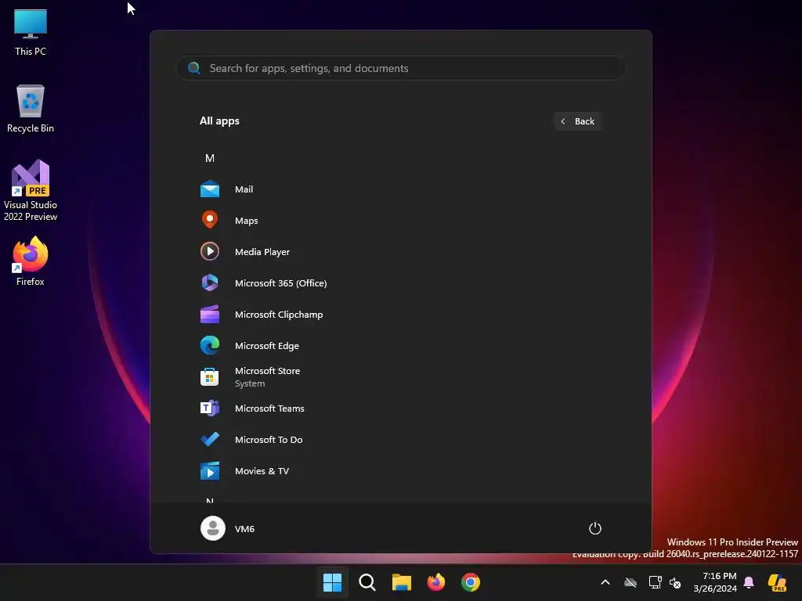Open the Microsoft Clipchamp icon
Image resolution: width=802 pixels, height=601 pixels.
(x=210, y=315)
